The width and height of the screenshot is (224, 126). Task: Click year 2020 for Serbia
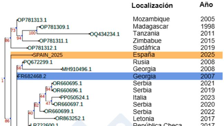click(x=207, y=105)
